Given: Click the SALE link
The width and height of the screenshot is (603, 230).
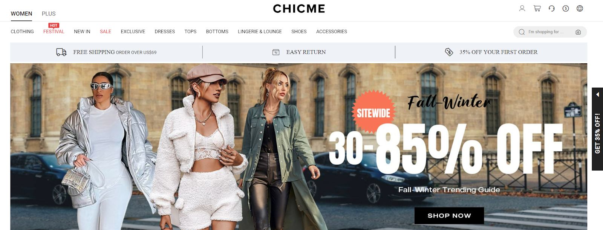Looking at the screenshot, I should pyautogui.click(x=106, y=32).
